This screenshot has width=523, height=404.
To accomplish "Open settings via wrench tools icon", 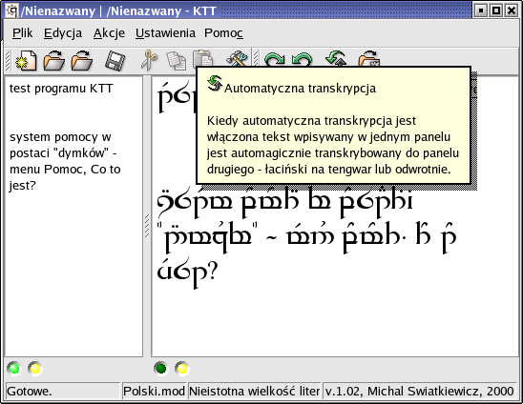I will pyautogui.click(x=237, y=58).
